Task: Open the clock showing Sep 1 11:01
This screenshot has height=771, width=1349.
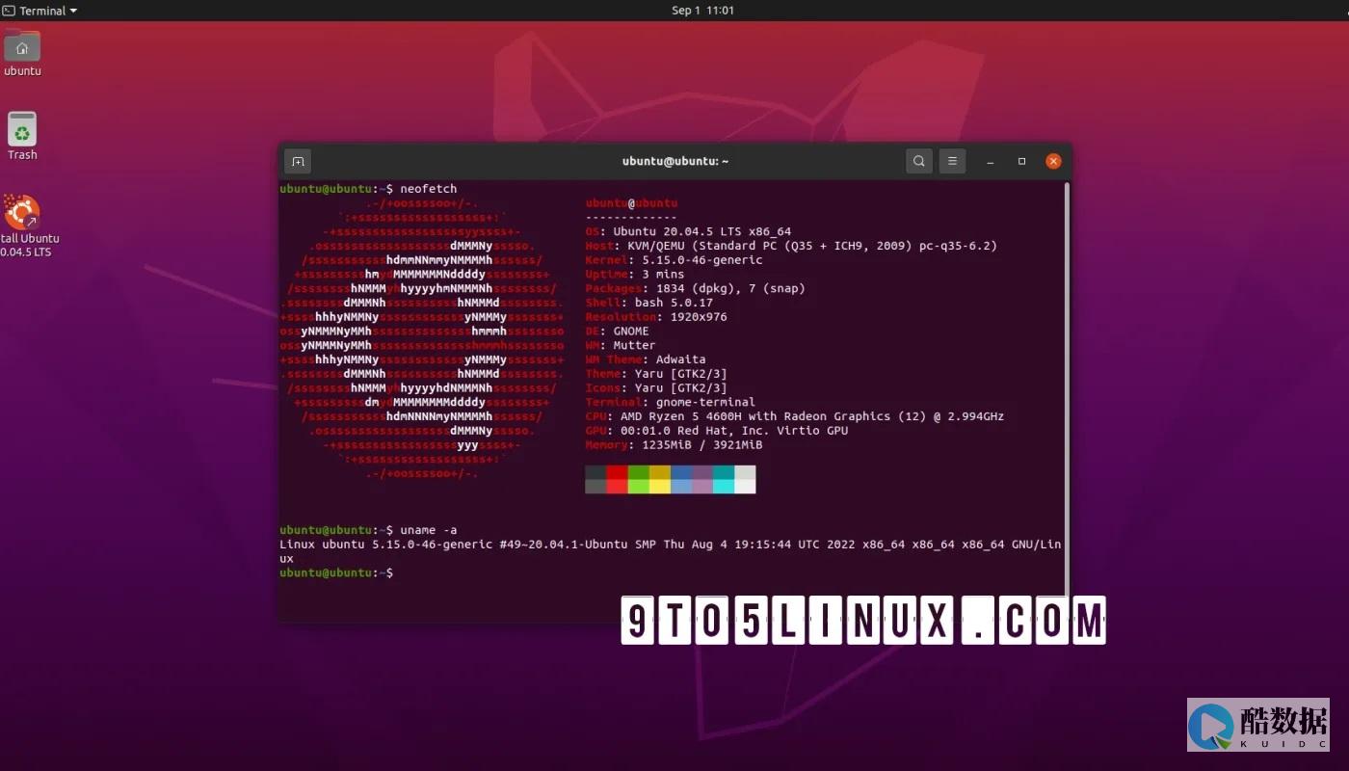Action: (x=702, y=11)
